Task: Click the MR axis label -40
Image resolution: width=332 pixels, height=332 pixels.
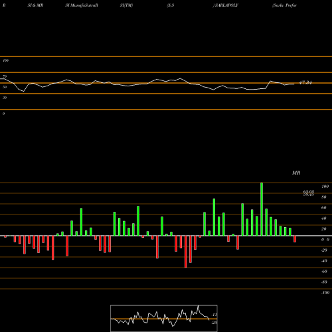Action: 324,261
